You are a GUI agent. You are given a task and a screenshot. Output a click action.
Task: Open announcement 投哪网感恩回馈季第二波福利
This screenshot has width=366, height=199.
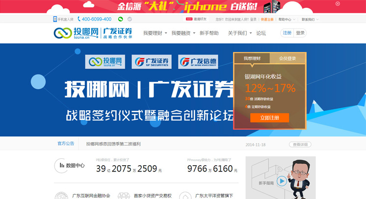tap(113, 144)
